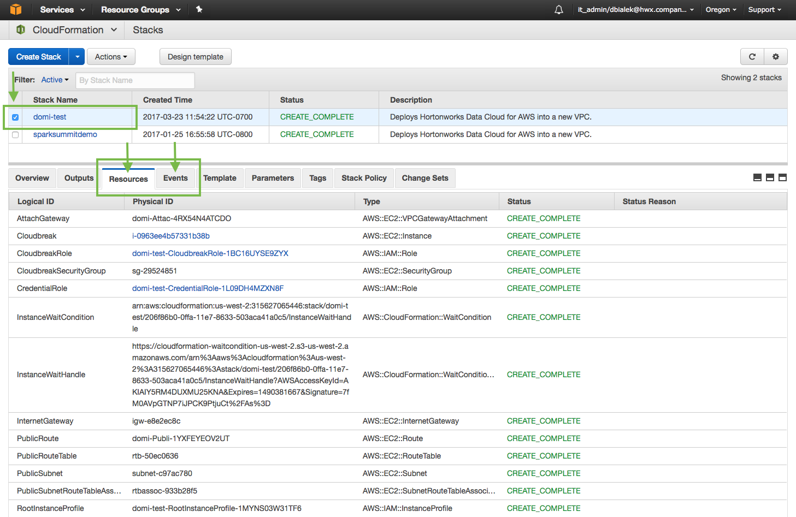Click the Design template button
The width and height of the screenshot is (796, 517).
click(x=195, y=56)
